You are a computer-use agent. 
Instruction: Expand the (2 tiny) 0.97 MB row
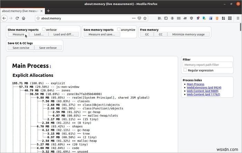point(72,137)
